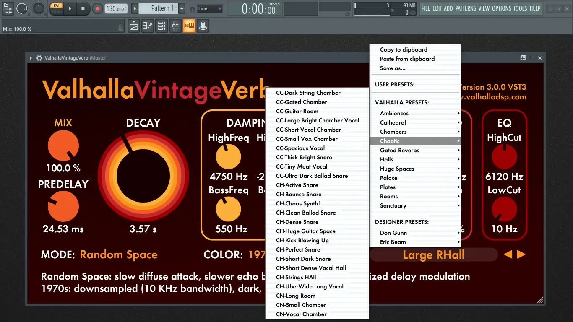Viewport: 573px width, 322px height.
Task: Choose Save as... in the preset menu
Action: (x=415, y=68)
